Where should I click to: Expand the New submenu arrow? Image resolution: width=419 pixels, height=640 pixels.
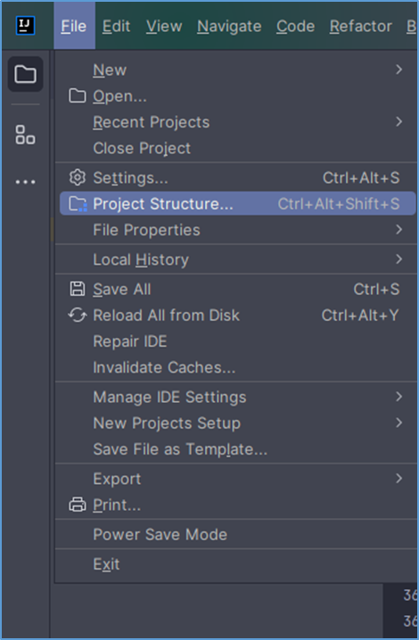[399, 70]
